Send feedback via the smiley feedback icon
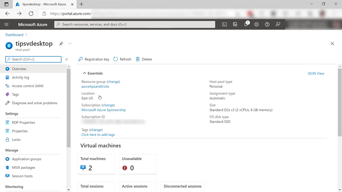Screen dimensions: 342x192 tap(278, 24)
